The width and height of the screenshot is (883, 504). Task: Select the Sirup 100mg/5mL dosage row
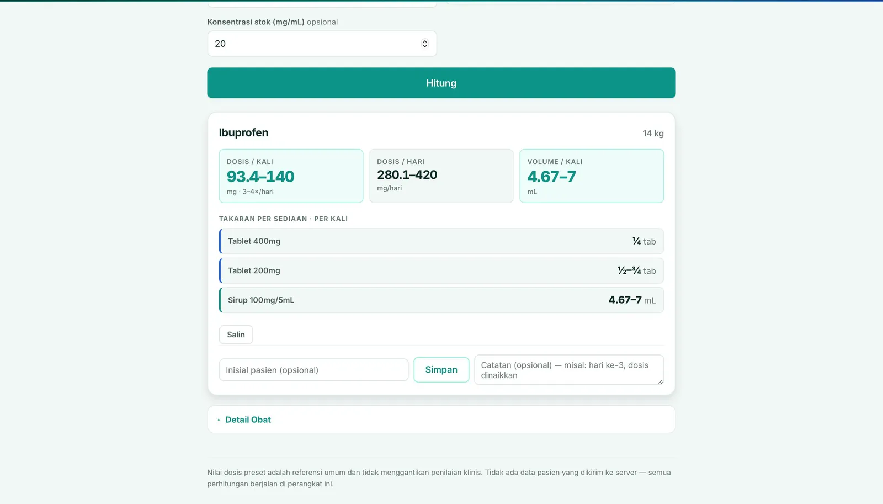441,300
